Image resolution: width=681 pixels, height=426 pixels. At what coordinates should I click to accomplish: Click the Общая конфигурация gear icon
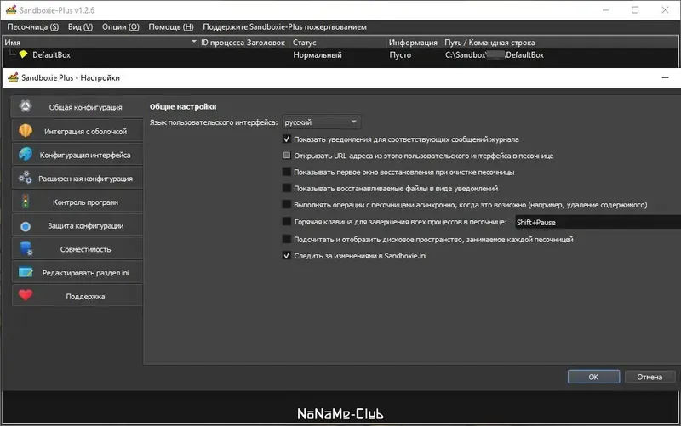(x=26, y=107)
